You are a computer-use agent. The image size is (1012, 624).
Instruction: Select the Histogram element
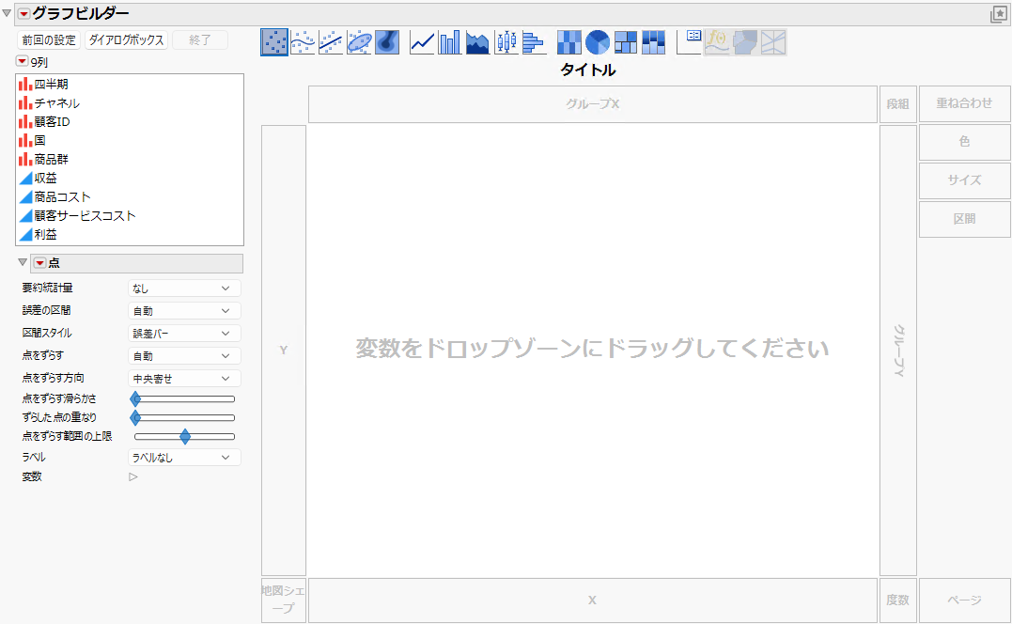534,42
